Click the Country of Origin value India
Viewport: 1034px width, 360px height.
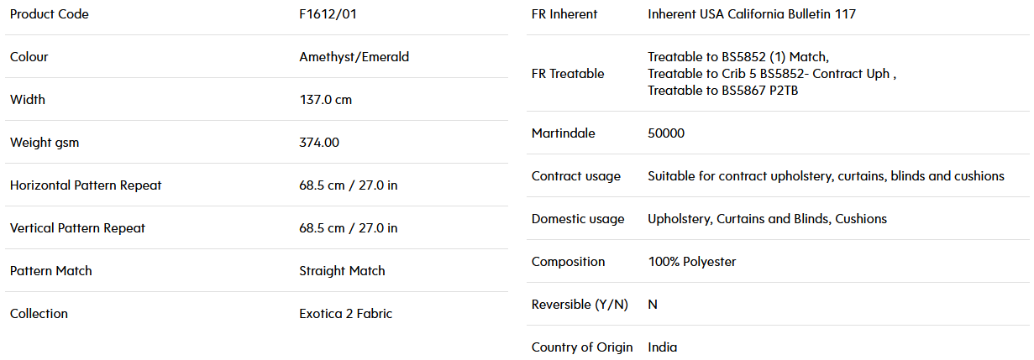pyautogui.click(x=662, y=347)
